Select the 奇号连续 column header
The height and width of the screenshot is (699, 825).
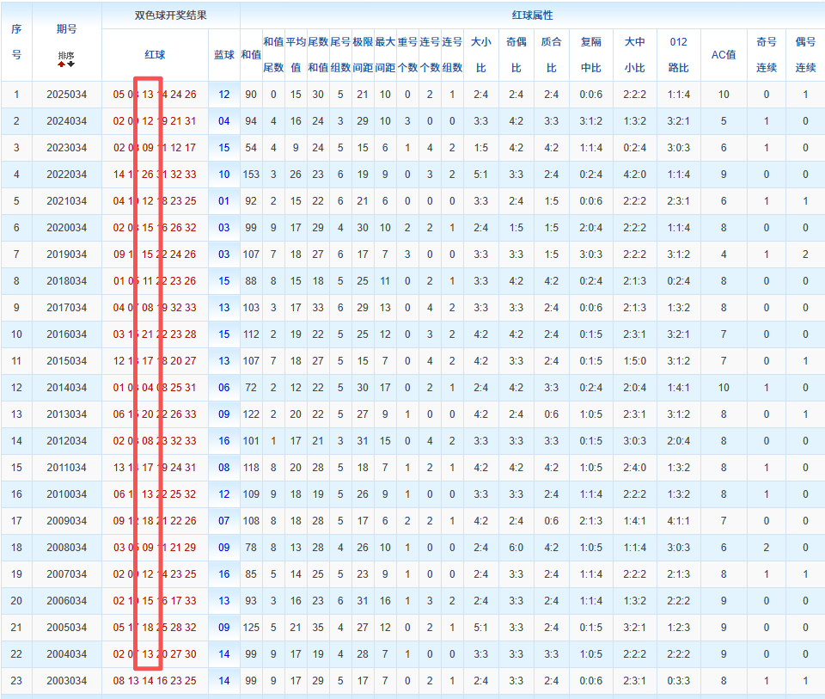coord(766,55)
